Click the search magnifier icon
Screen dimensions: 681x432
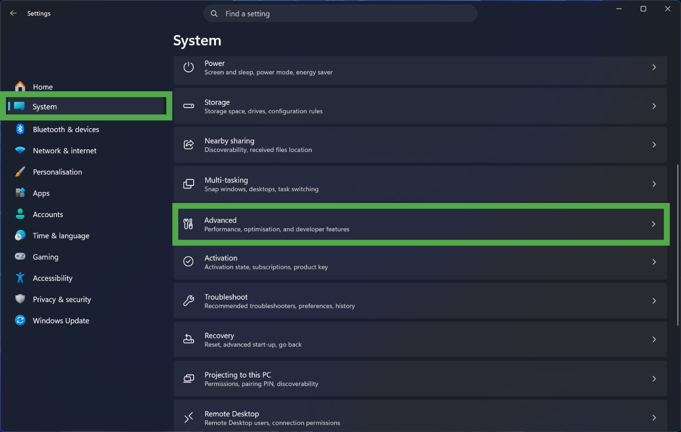pos(214,14)
